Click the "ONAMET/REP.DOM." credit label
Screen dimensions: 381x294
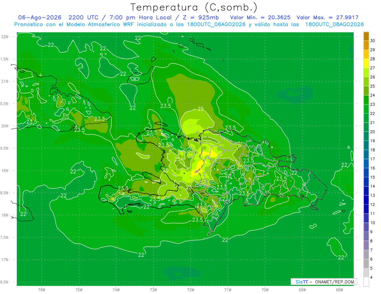335,282
